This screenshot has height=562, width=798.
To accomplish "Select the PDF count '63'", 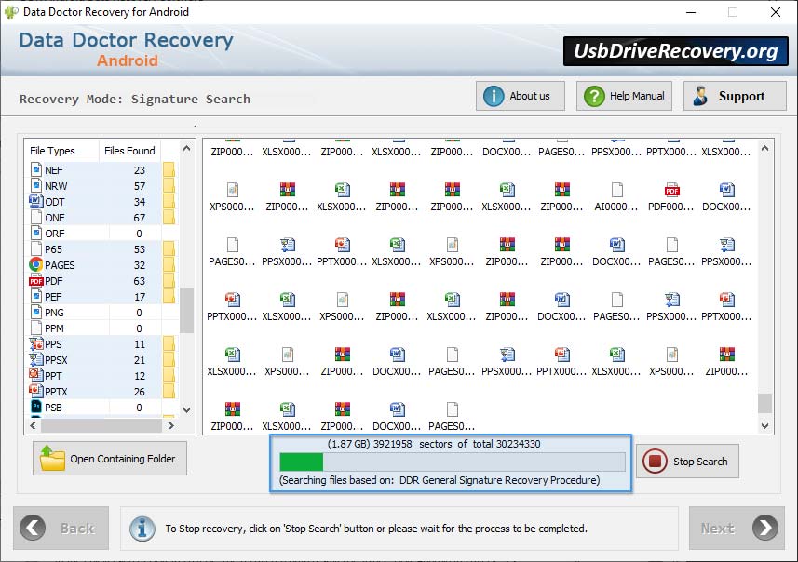I will click(x=140, y=281).
